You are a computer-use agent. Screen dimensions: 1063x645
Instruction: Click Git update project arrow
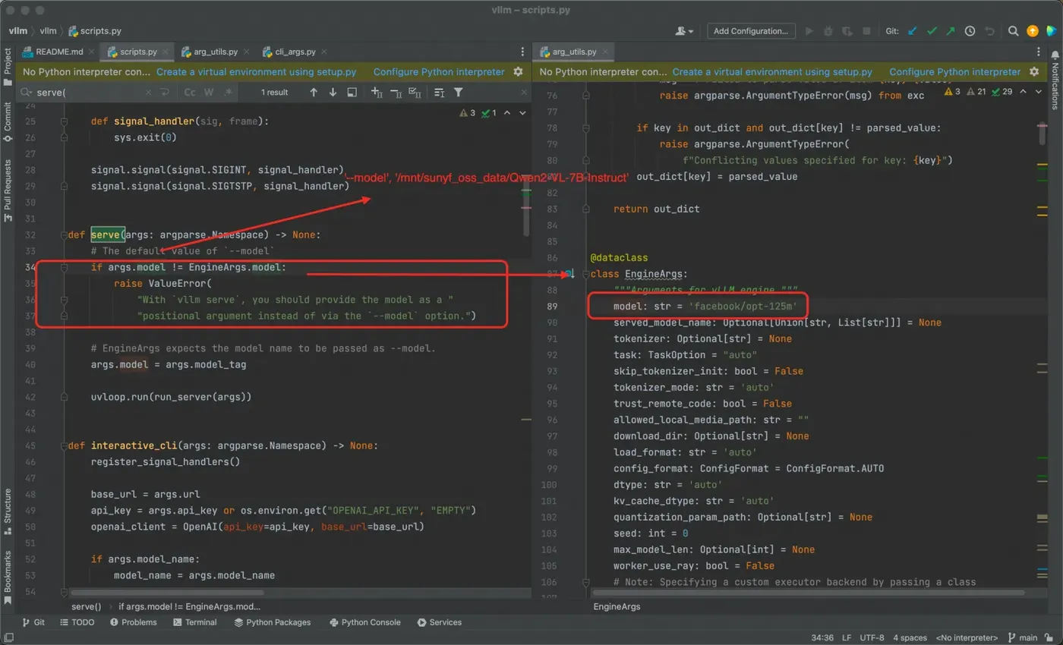point(913,31)
